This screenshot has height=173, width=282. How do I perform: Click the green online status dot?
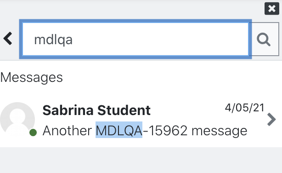click(33, 133)
